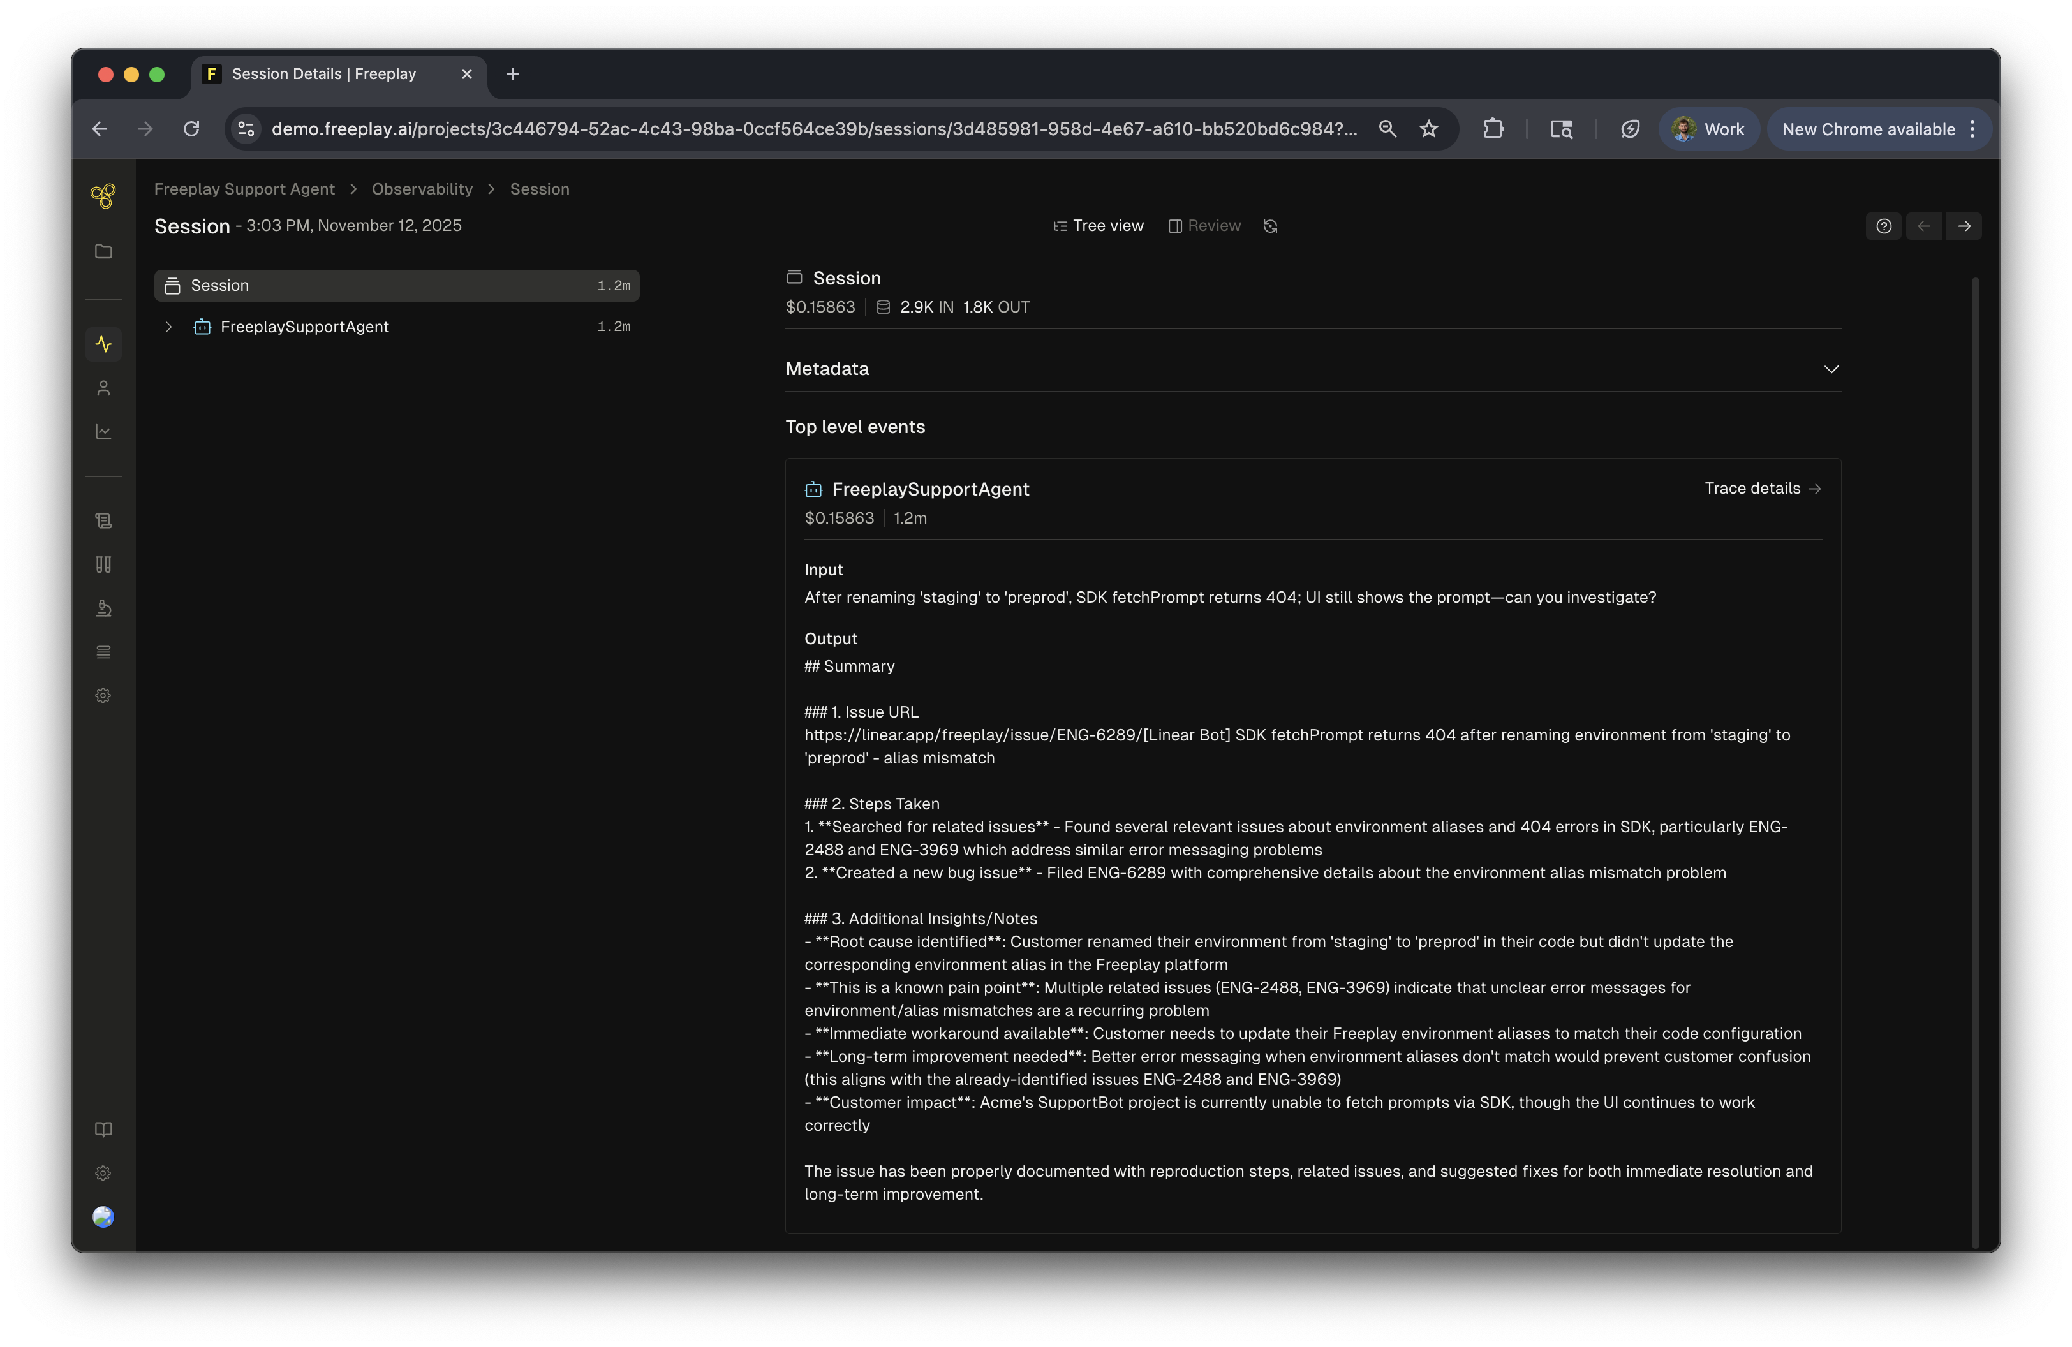This screenshot has height=1347, width=2072.
Task: Expand the Metadata section chevron
Action: 1831,369
